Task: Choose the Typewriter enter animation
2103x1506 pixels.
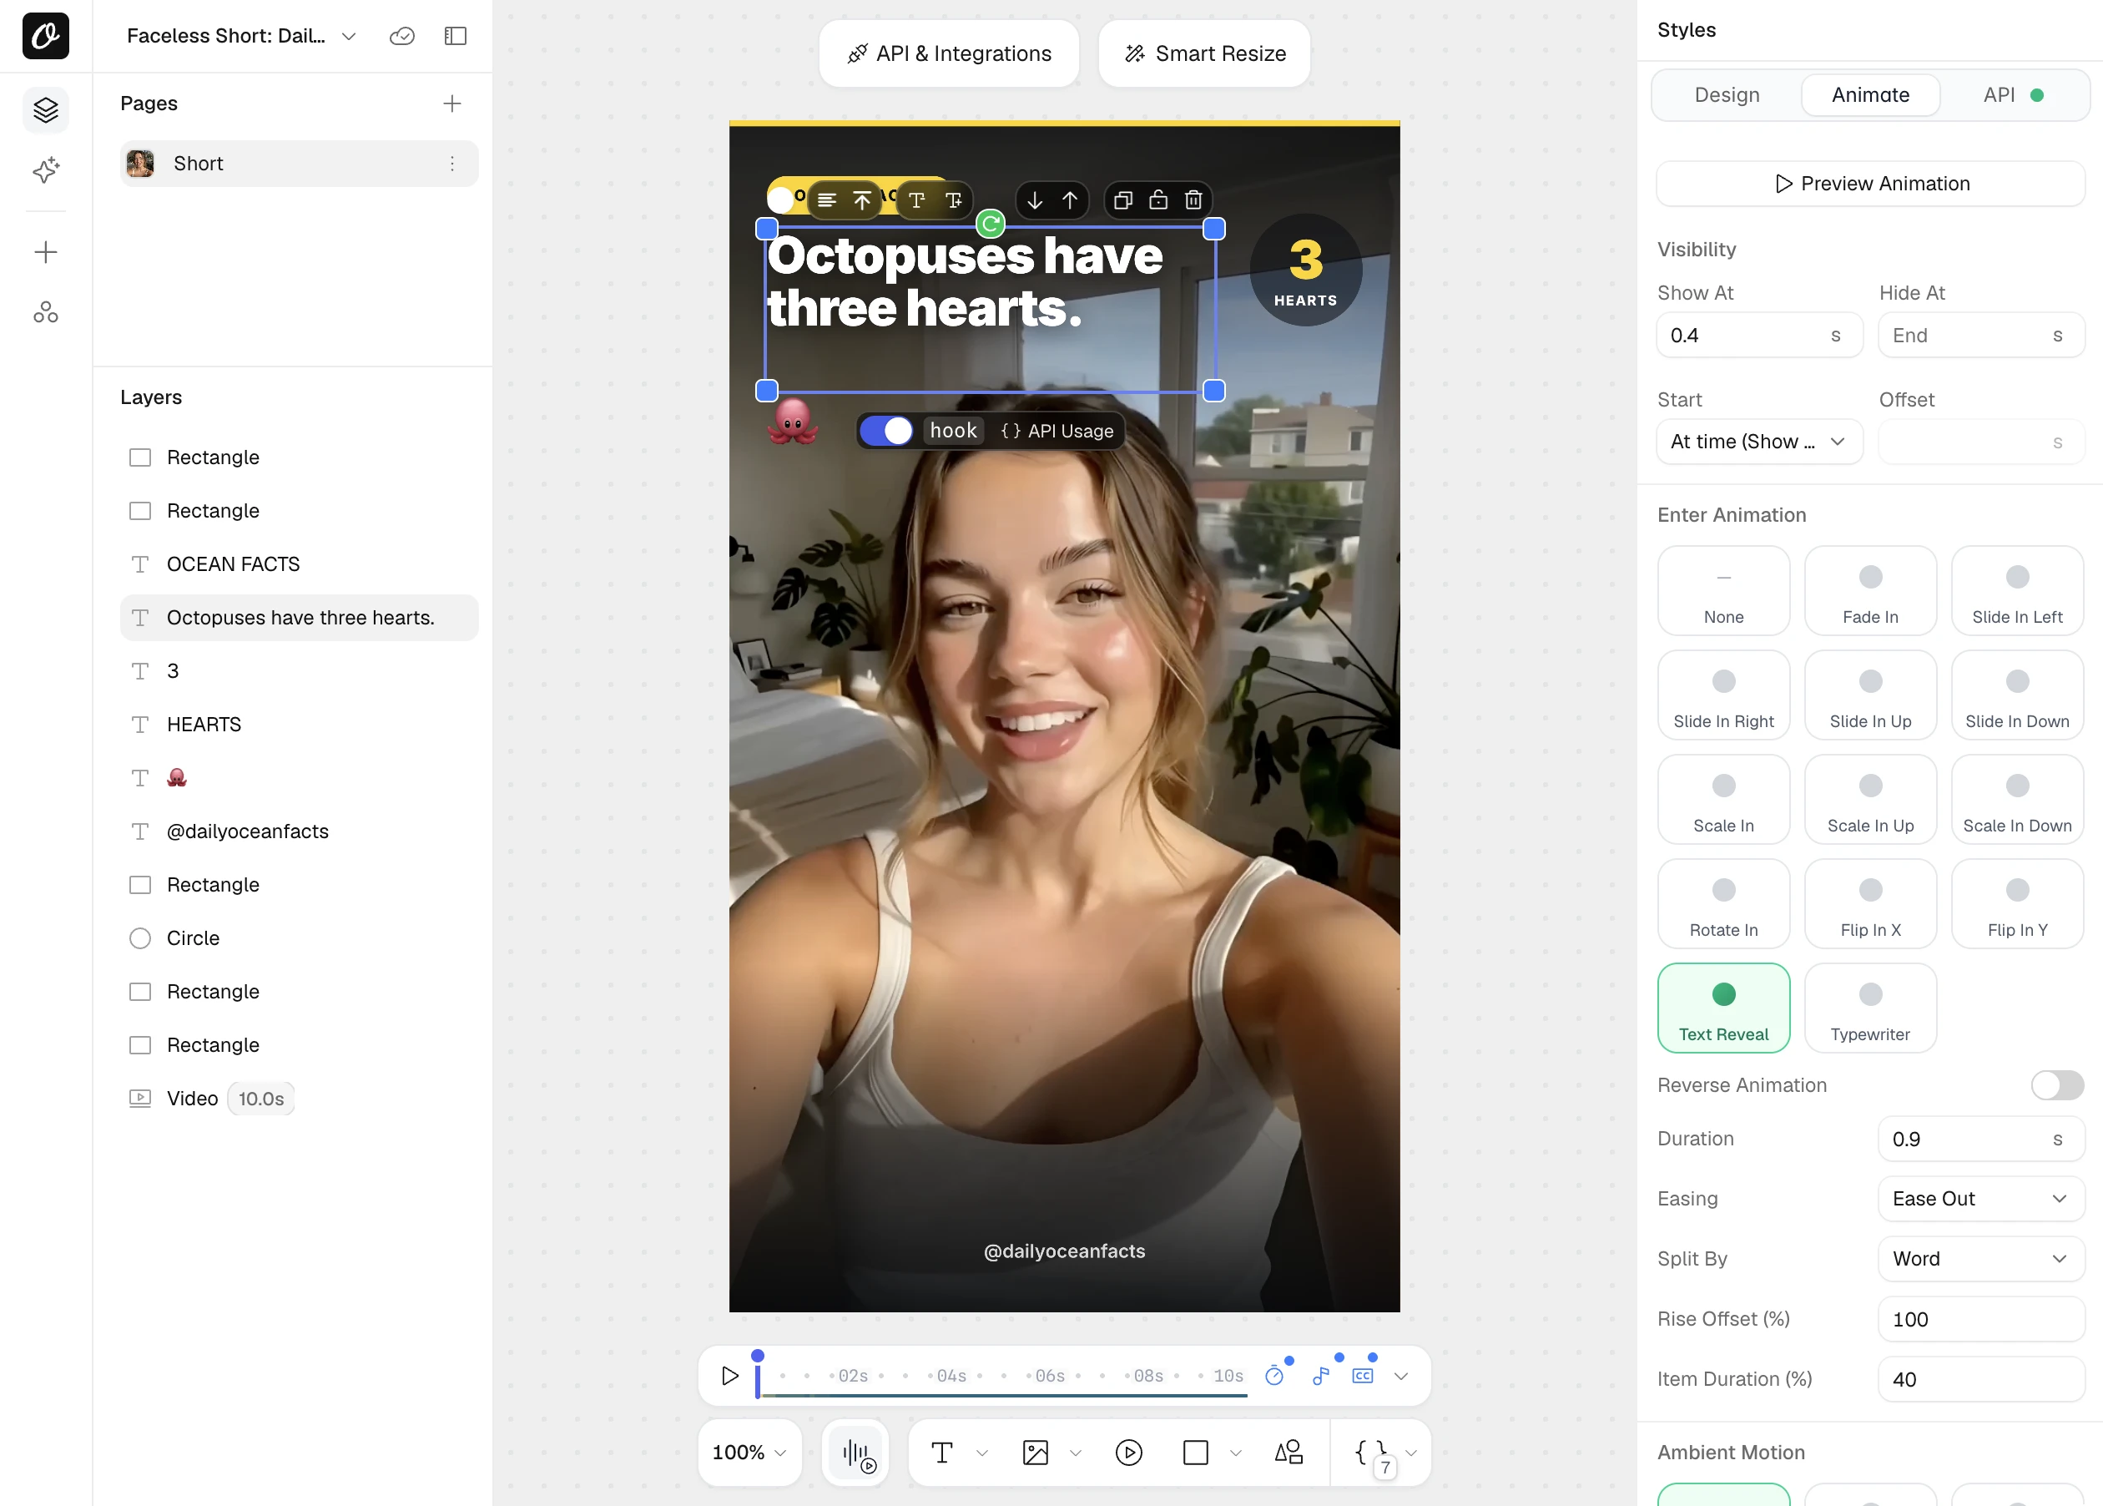Action: click(1869, 1008)
